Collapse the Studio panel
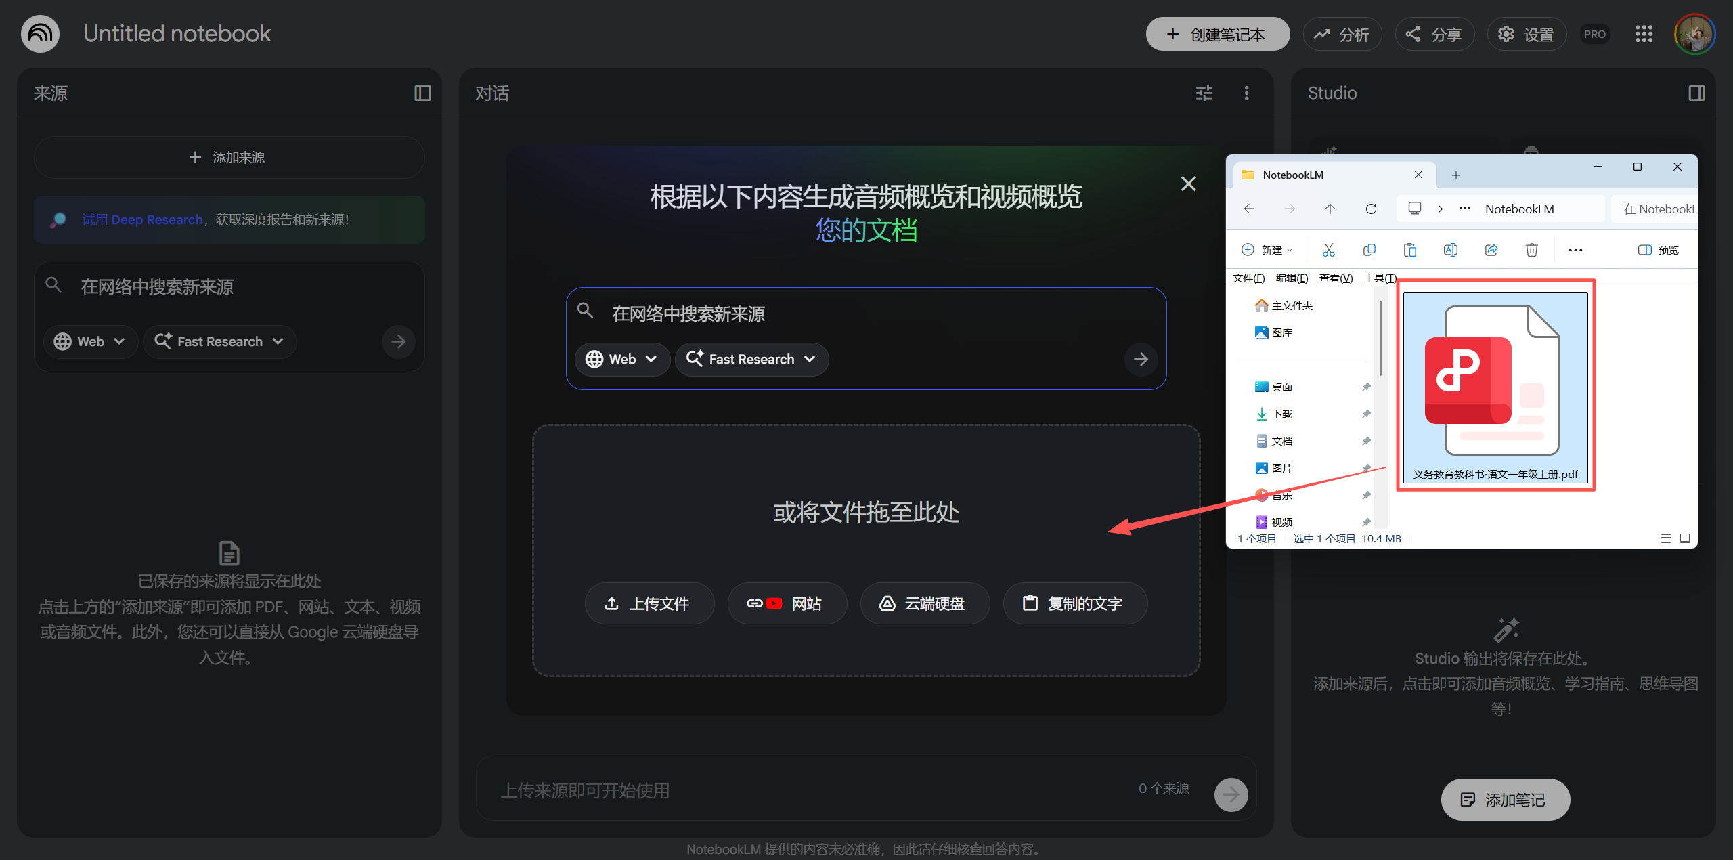 [x=1696, y=93]
